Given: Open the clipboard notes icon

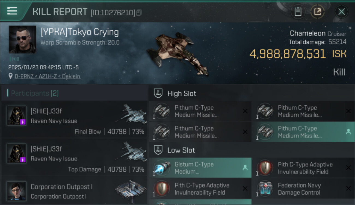Looking at the screenshot, I should [x=298, y=12].
